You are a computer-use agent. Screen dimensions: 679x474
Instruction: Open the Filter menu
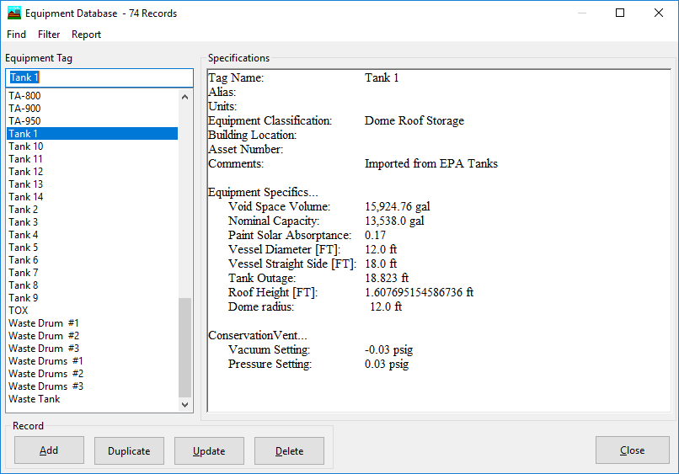(x=49, y=35)
